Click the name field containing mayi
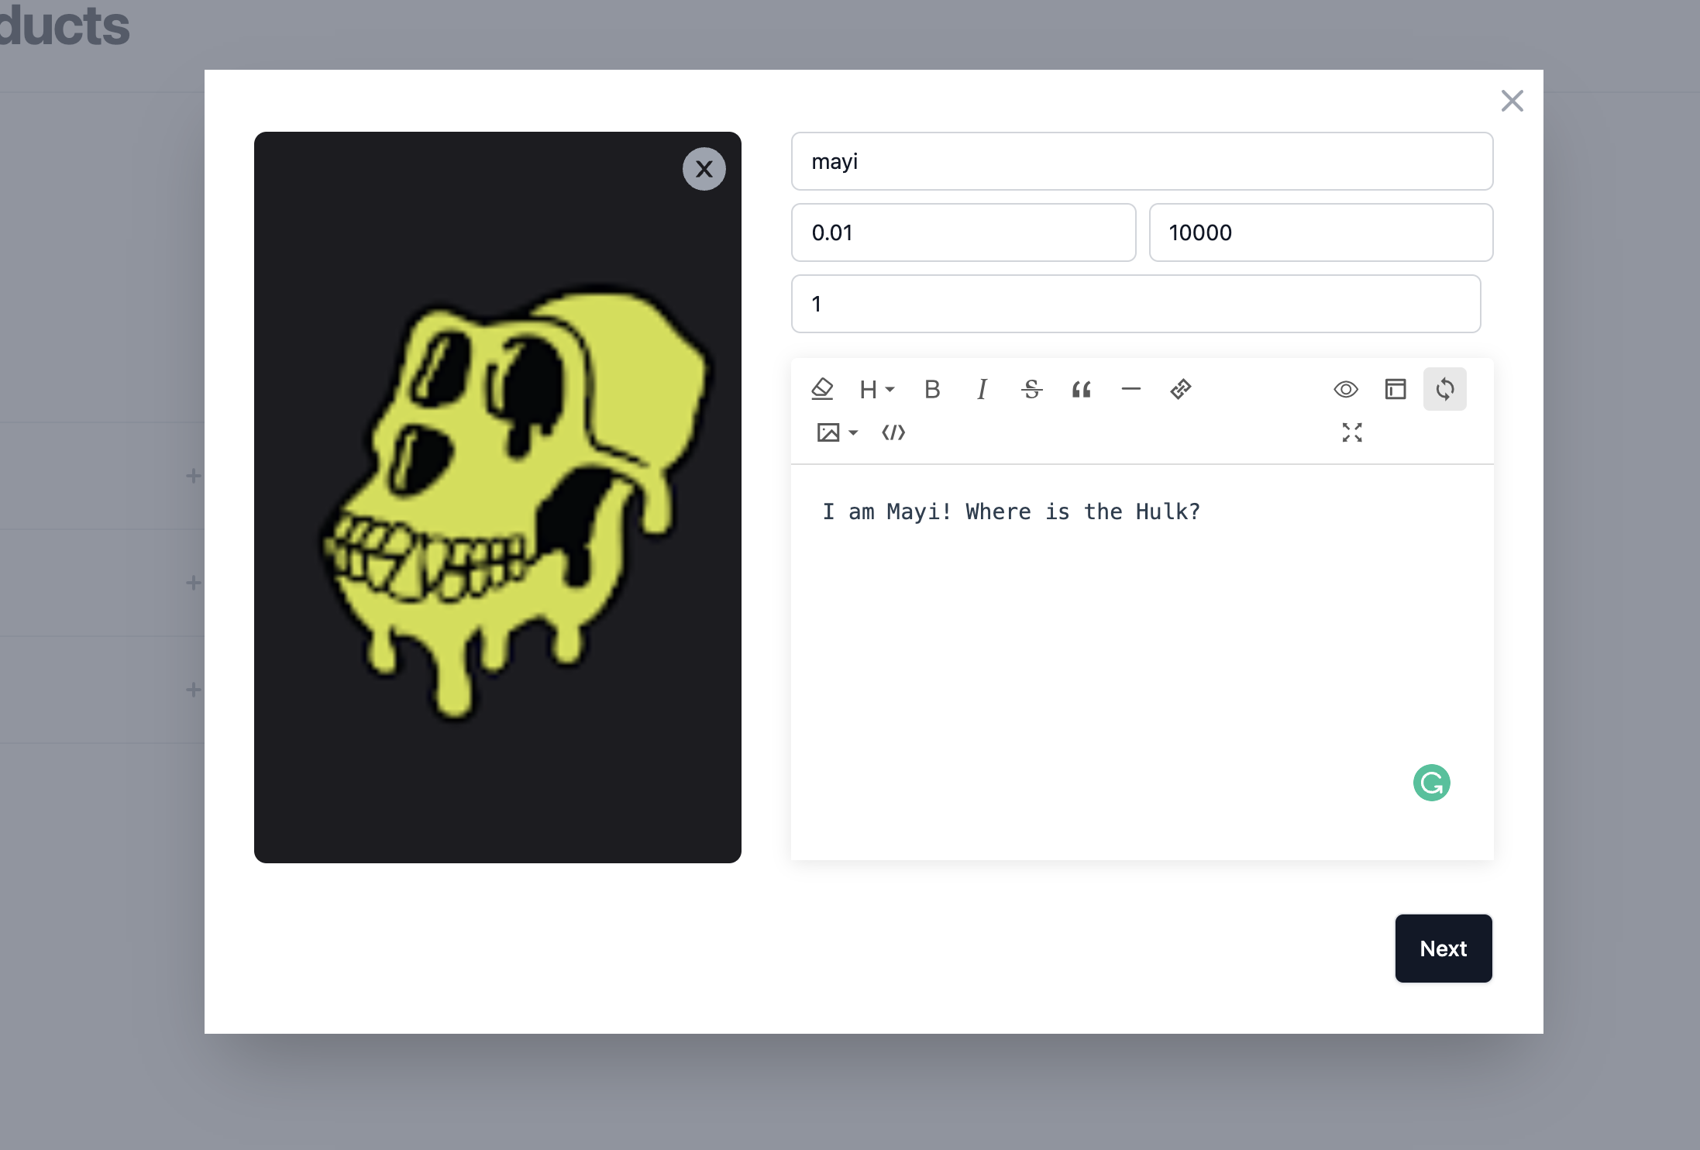This screenshot has width=1700, height=1150. point(1141,161)
